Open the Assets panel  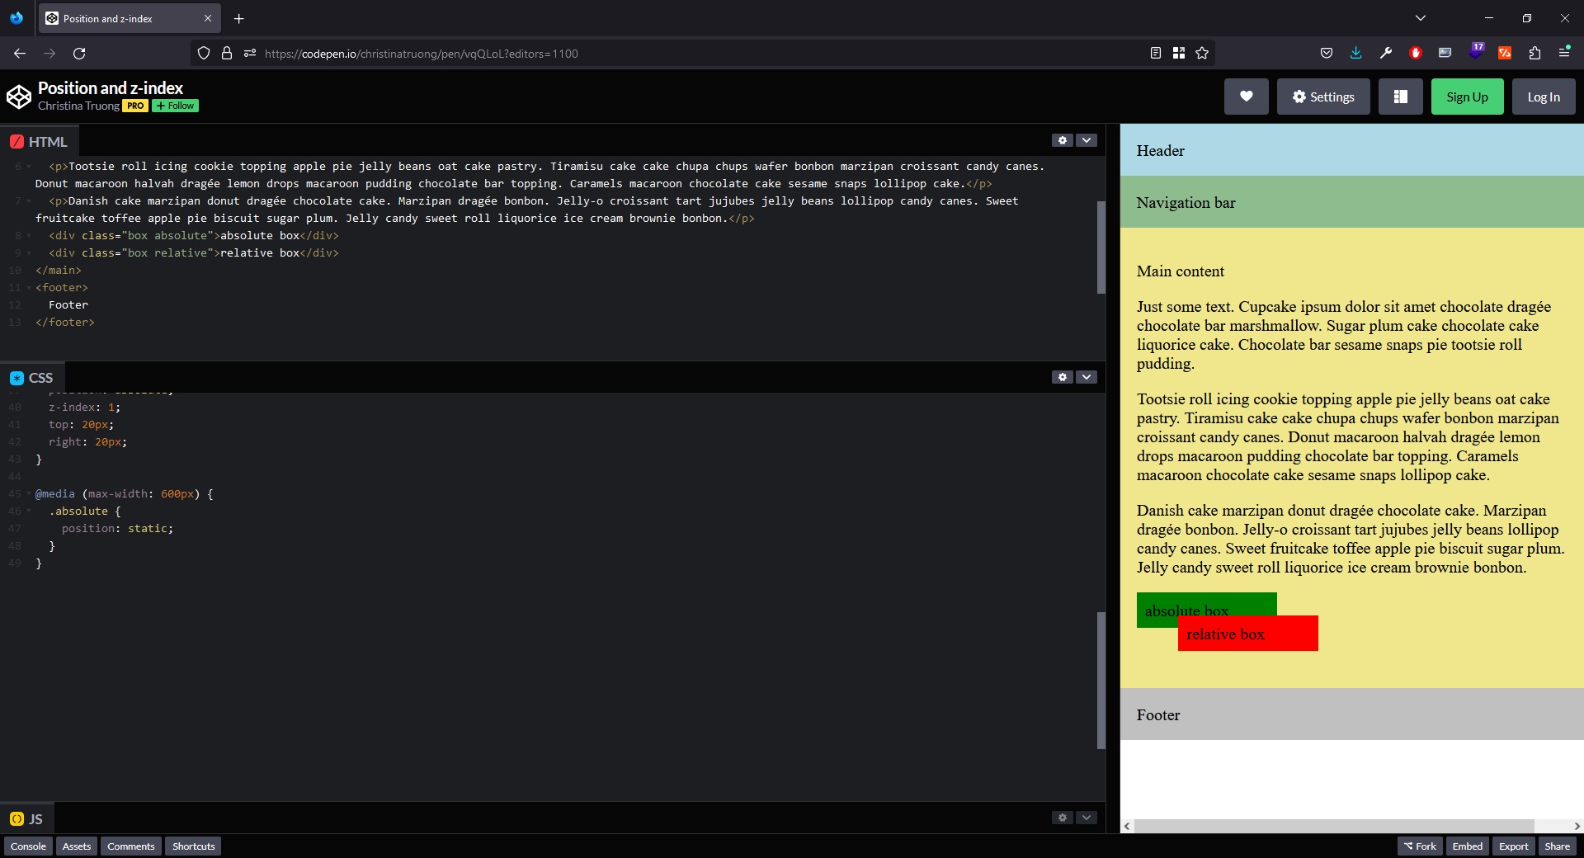coord(77,846)
